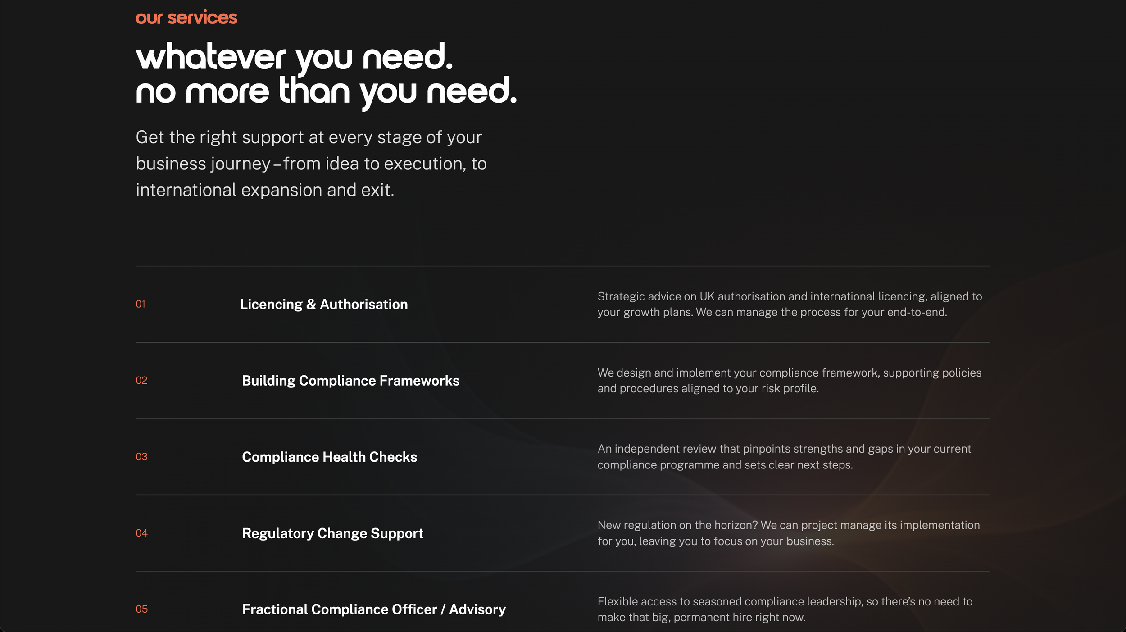Click 'international expansion and exit' text line
Viewport: 1126px width, 632px height.
click(x=265, y=190)
